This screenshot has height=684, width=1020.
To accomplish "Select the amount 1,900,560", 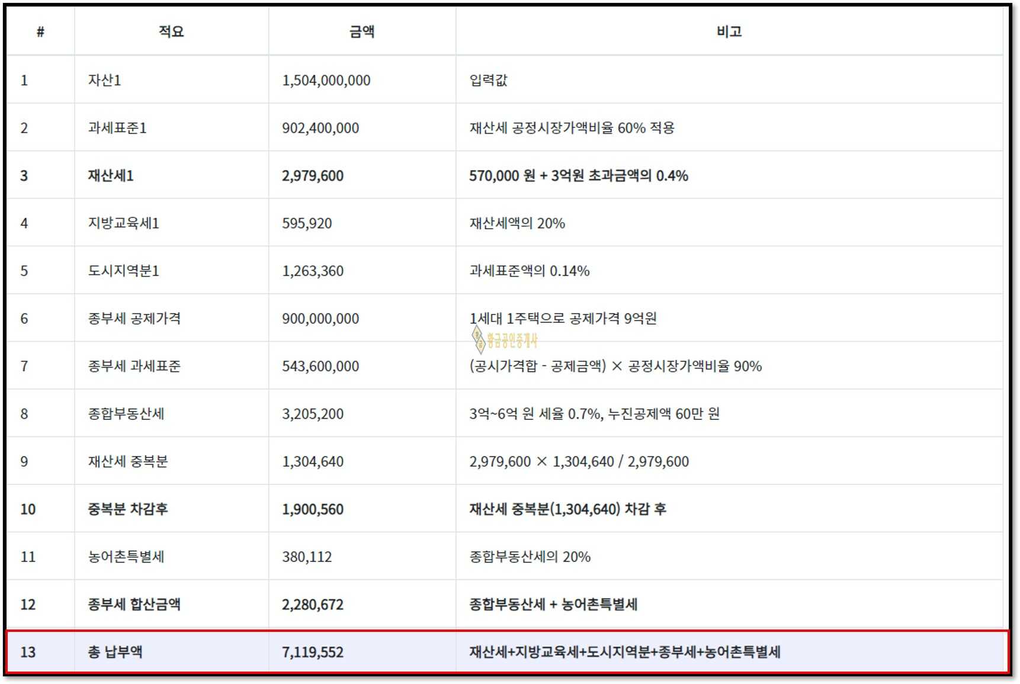I will coord(313,509).
